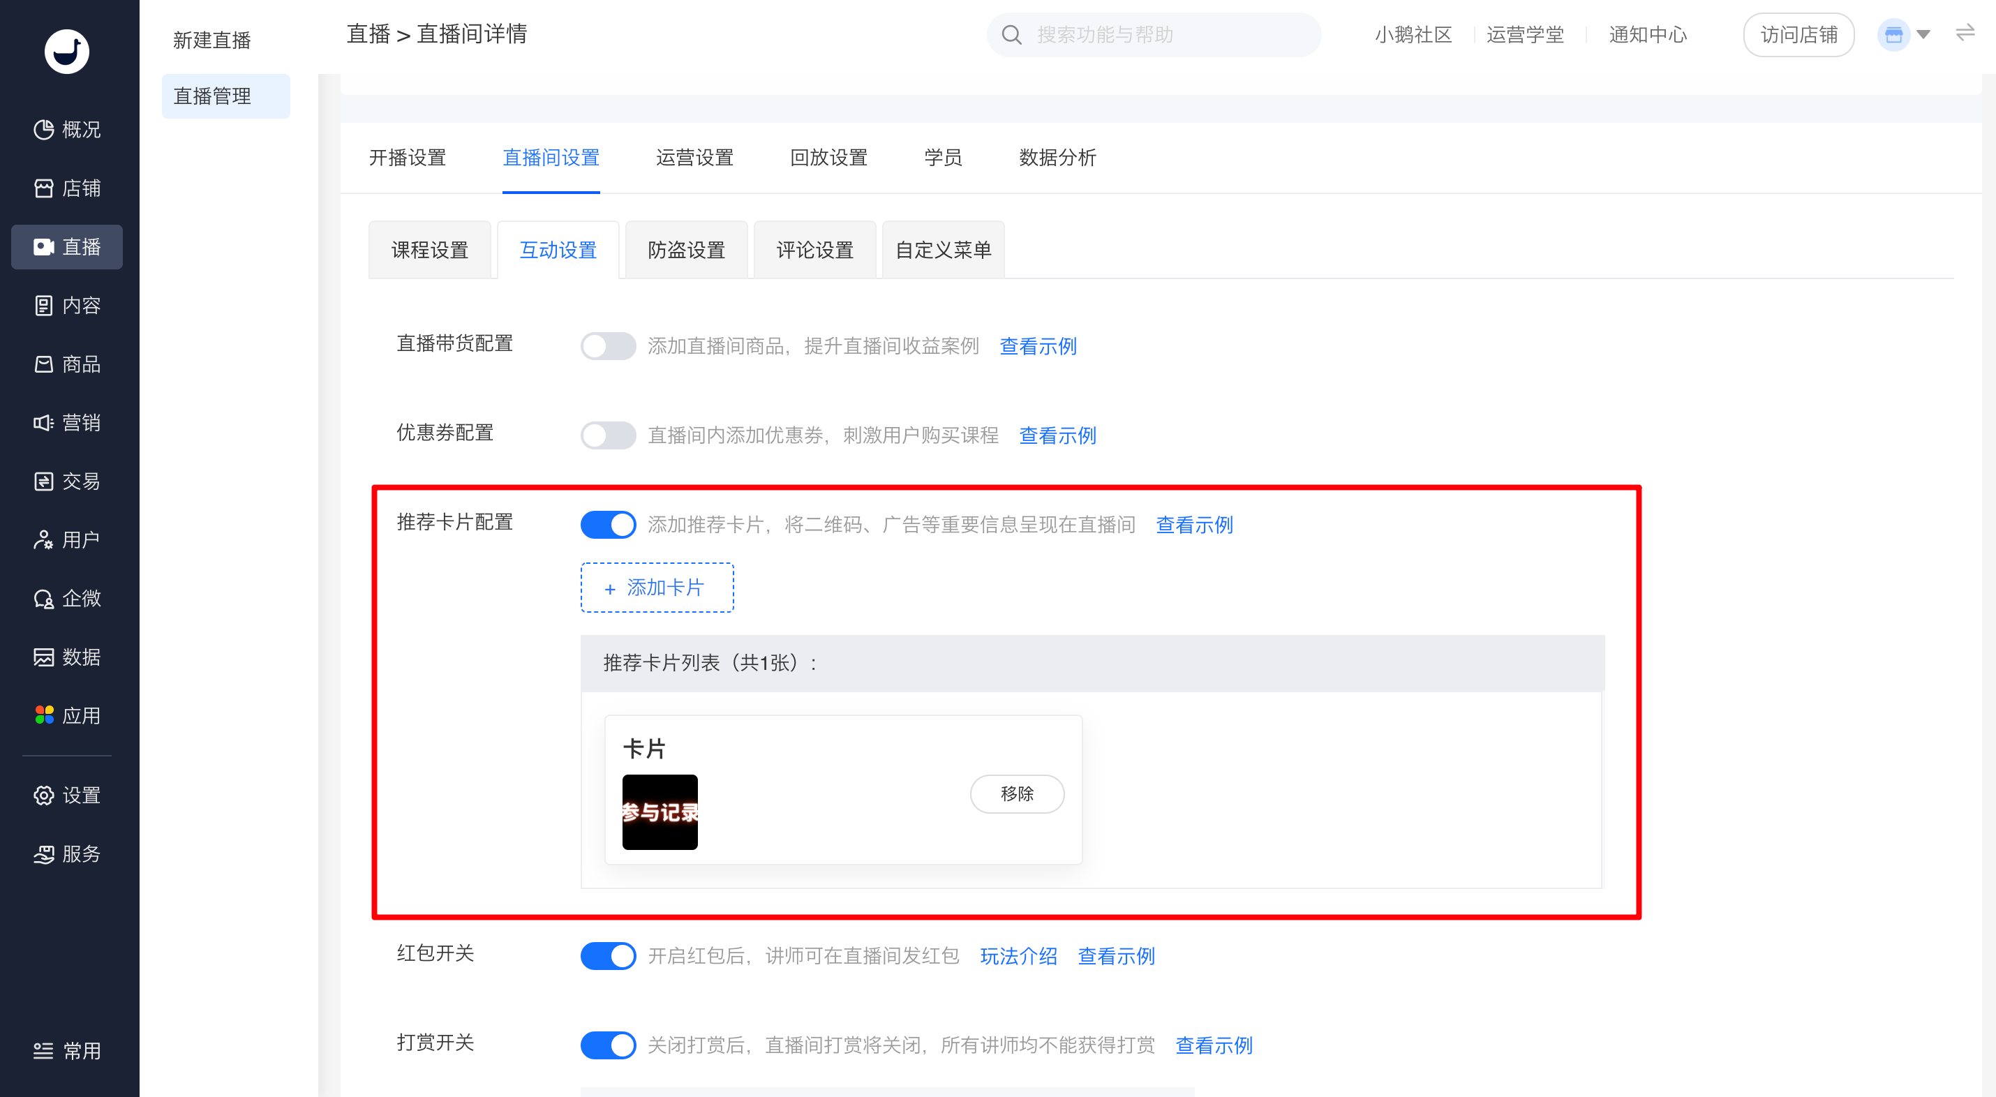The width and height of the screenshot is (1996, 1097).
Task: Open the 营销 marketing megaphone icon
Action: pyautogui.click(x=43, y=423)
